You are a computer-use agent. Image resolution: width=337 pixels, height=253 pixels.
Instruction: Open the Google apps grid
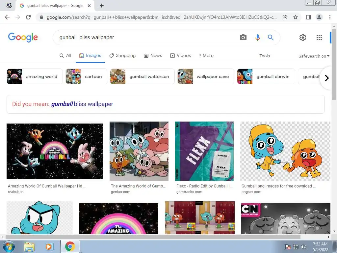pyautogui.click(x=319, y=38)
